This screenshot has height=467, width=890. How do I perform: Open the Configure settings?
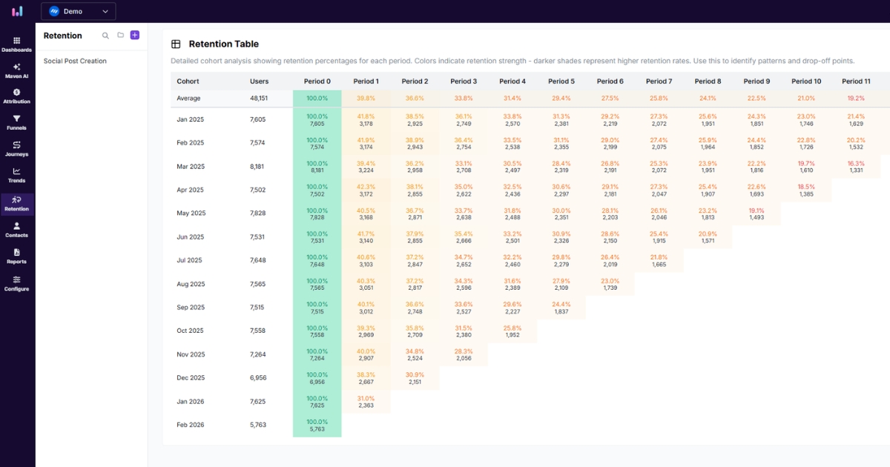[16, 283]
